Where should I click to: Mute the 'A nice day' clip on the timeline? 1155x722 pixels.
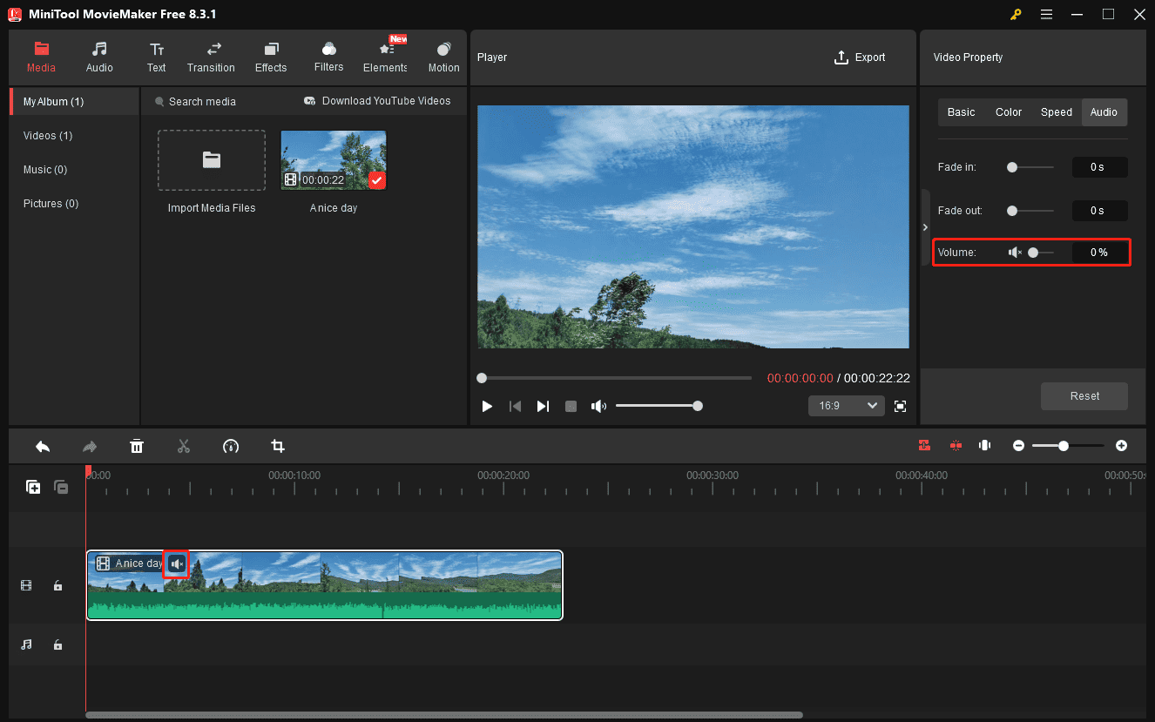tap(176, 563)
